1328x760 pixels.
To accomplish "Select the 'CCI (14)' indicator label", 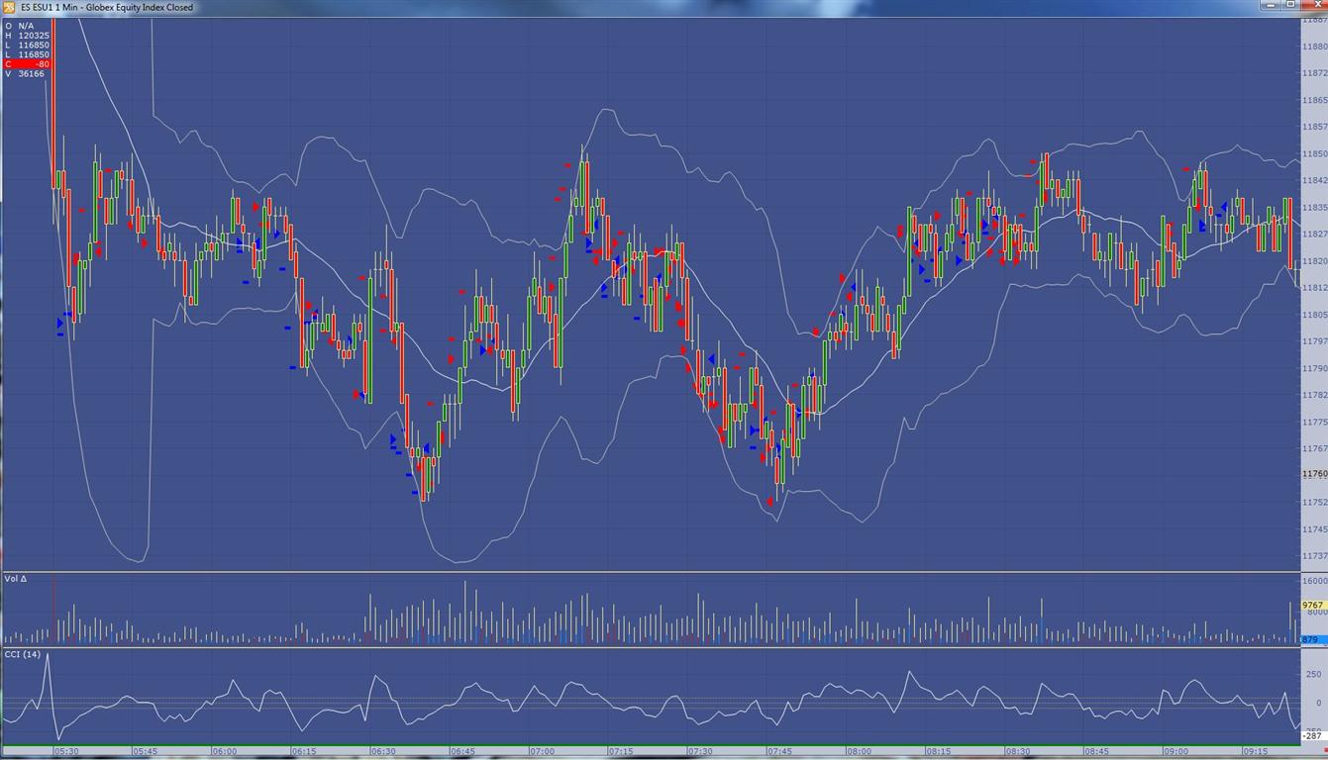I will [x=23, y=654].
